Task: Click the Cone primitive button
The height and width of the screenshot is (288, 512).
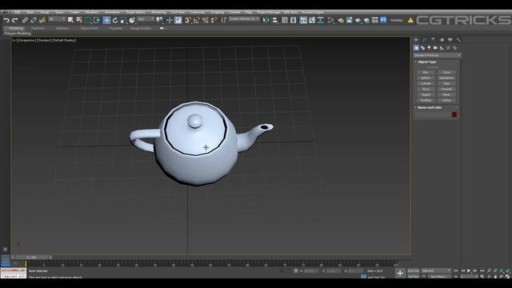Action: click(x=446, y=73)
